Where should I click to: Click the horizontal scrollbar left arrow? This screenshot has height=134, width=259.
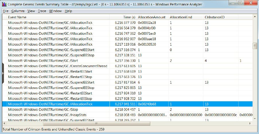5,123
